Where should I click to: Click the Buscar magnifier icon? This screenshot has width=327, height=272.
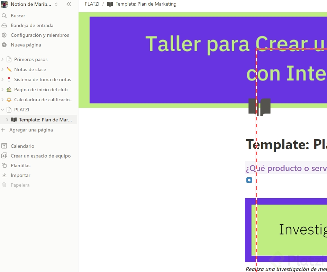click(x=4, y=16)
